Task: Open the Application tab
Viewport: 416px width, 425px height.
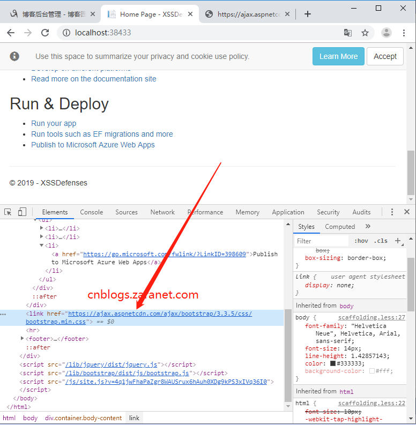Action: coord(288,212)
